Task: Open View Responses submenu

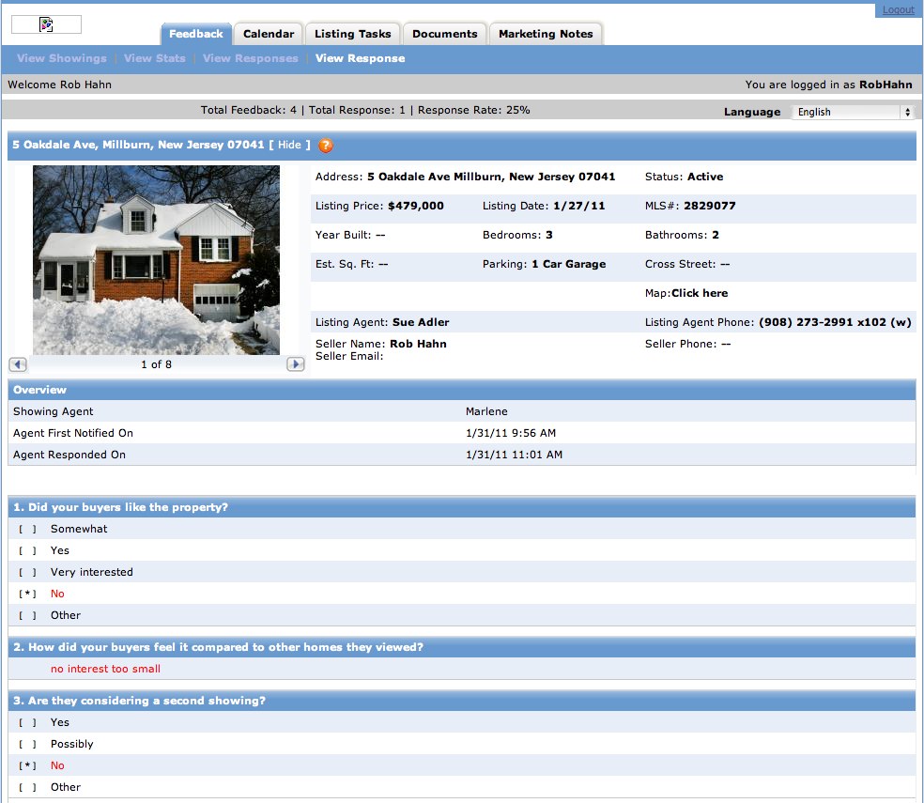Action: click(251, 58)
